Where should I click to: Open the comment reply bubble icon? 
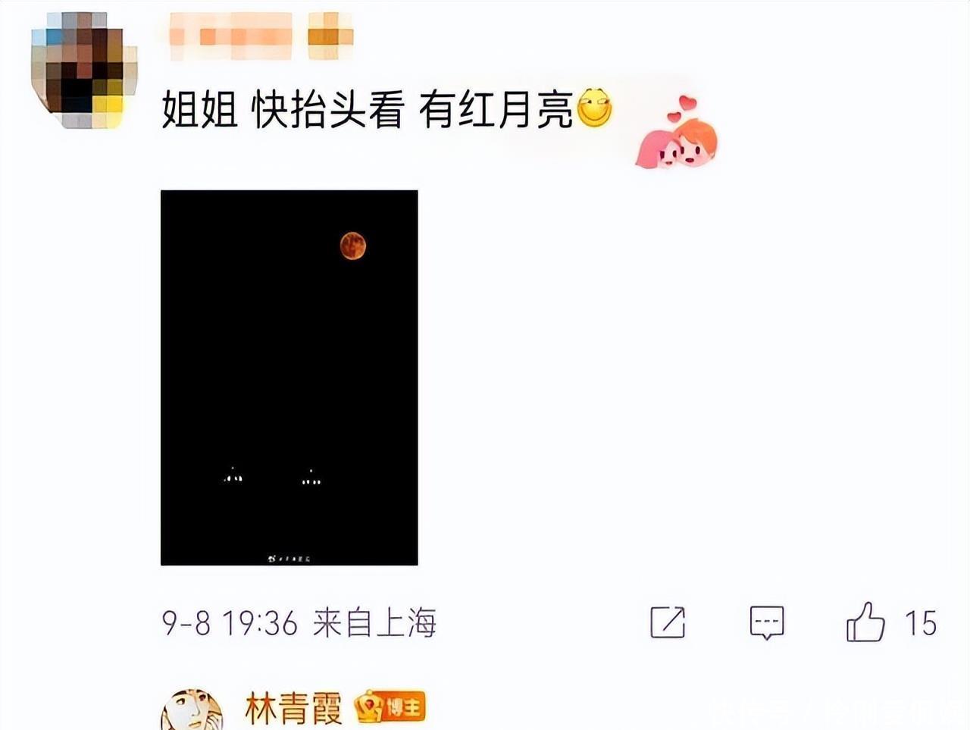point(767,623)
